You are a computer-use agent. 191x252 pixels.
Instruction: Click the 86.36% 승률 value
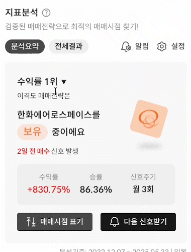tap(96, 190)
